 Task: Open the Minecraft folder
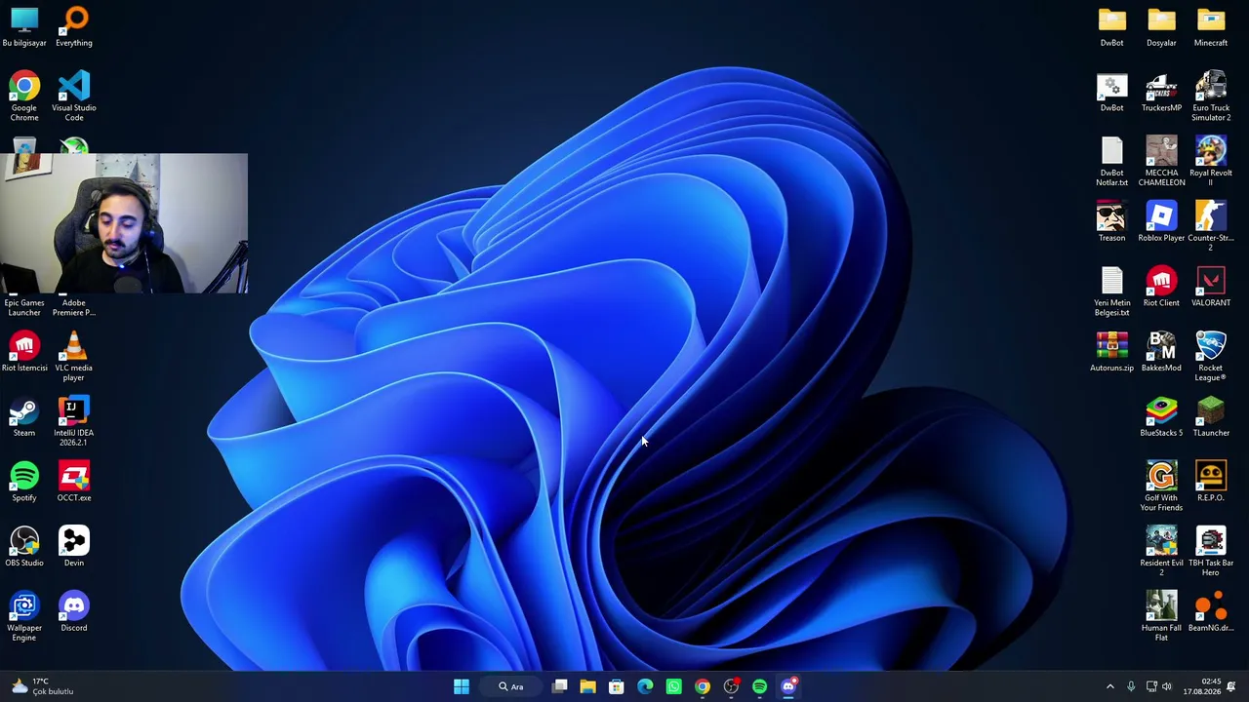(1211, 26)
